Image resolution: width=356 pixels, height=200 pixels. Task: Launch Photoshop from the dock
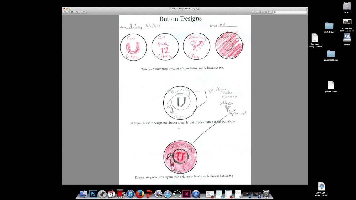click(x=93, y=194)
